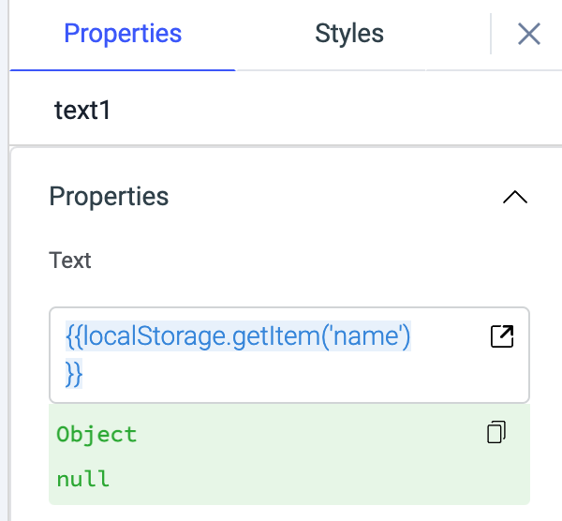Close the inspector panel with X
The width and height of the screenshot is (562, 521).
(529, 35)
